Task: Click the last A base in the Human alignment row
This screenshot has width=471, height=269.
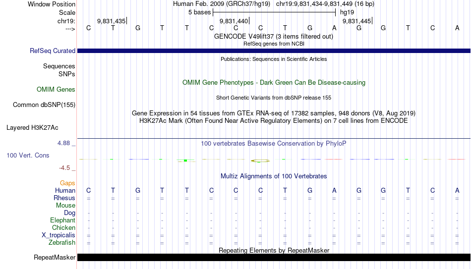Action: 457,190
